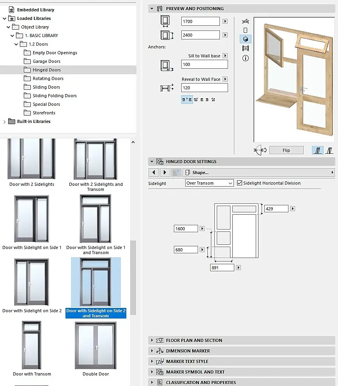Click the Dimension Marker panel icon
Screen dimensions: 338x386
160,351
